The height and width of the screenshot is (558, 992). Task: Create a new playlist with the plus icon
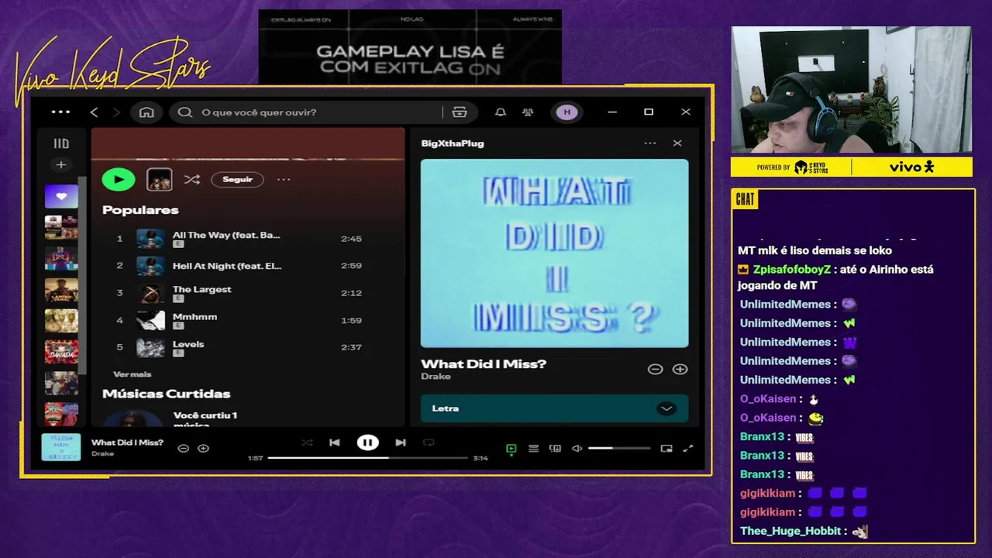click(x=61, y=164)
